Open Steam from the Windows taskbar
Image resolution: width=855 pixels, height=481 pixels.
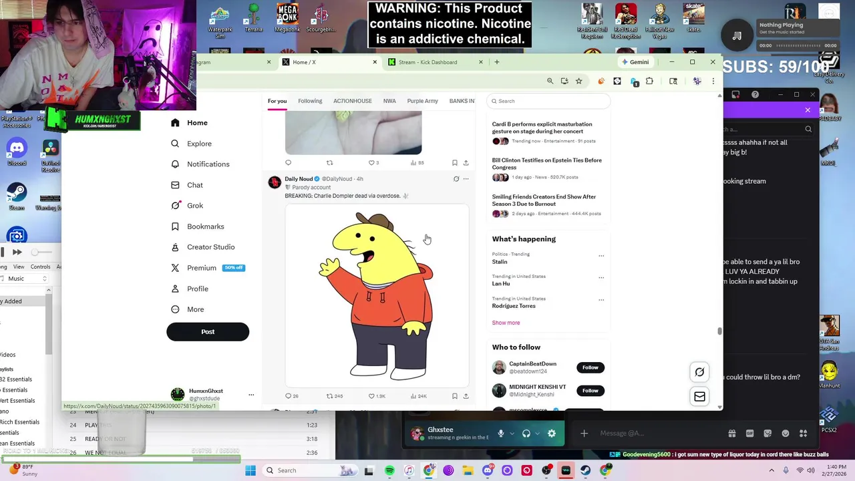point(586,470)
